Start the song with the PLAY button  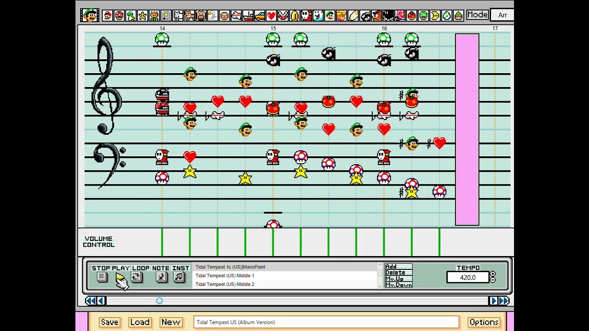tap(121, 277)
